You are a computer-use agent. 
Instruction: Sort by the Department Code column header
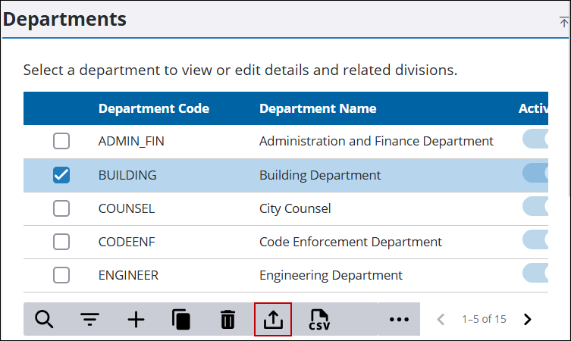[x=154, y=108]
